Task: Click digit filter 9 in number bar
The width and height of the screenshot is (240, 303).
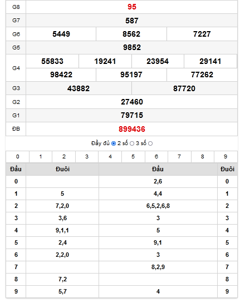Action: [x=226, y=157]
